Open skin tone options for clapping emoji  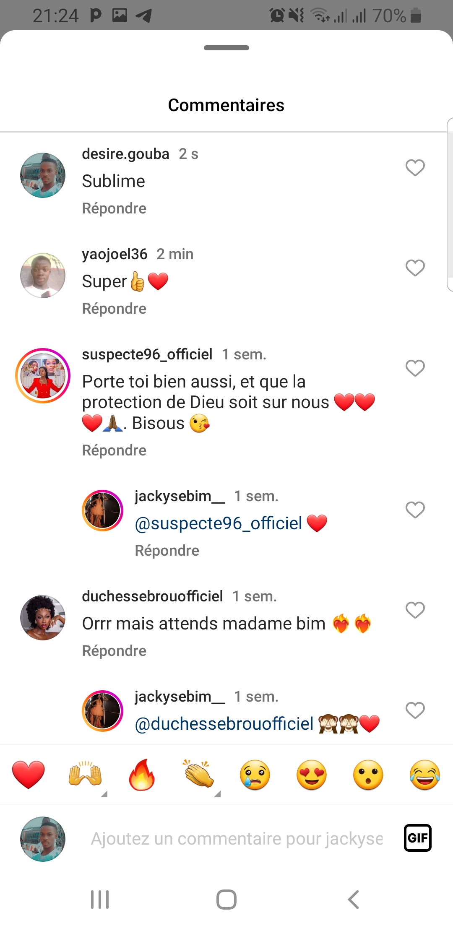(217, 793)
